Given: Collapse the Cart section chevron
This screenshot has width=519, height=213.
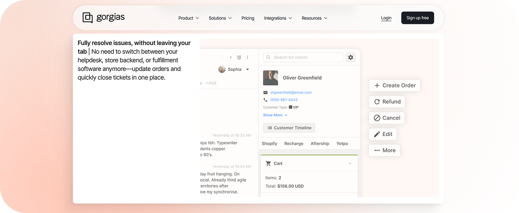Looking at the screenshot, I should (x=350, y=163).
